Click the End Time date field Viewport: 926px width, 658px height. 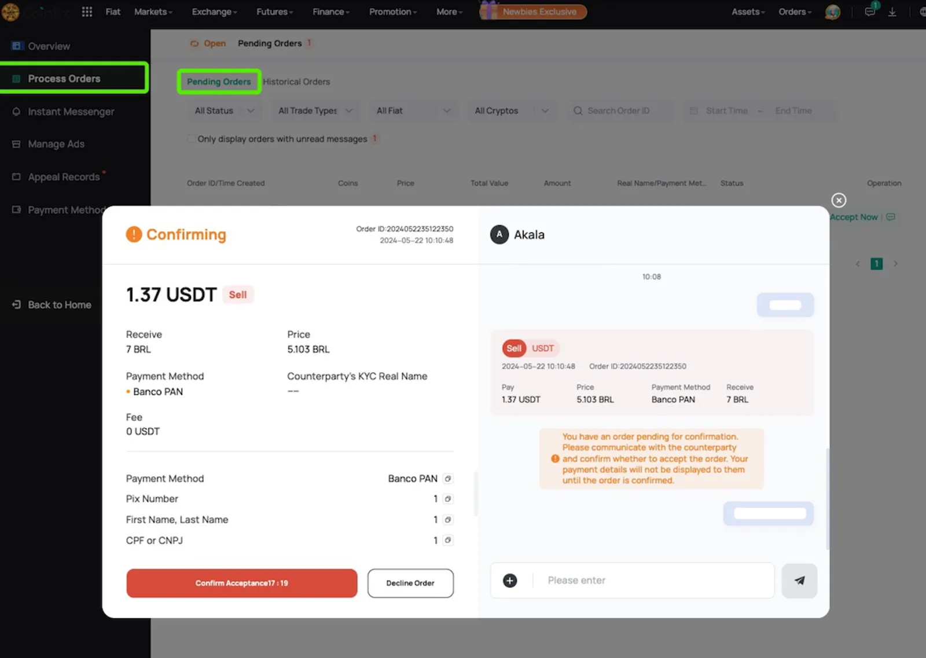(x=794, y=111)
